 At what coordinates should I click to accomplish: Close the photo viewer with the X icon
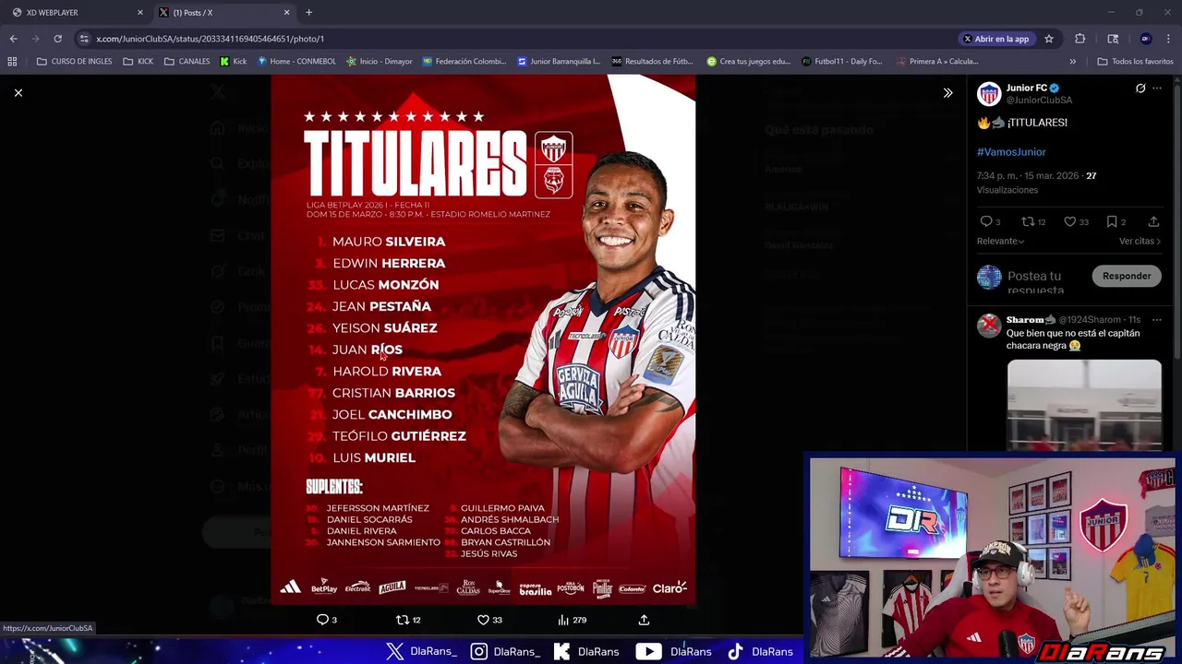click(18, 92)
